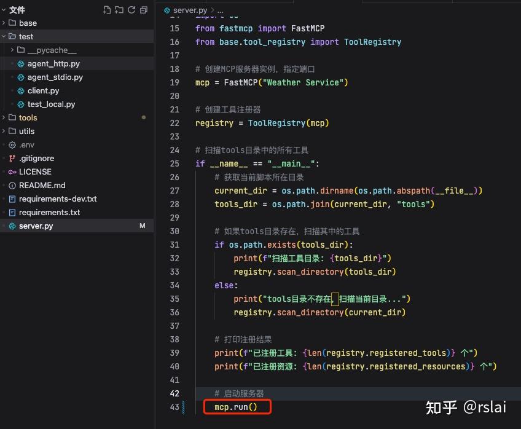Screen dimensions: 521x429
Task: Click the folder icon of __pycache__
Action: pos(21,50)
